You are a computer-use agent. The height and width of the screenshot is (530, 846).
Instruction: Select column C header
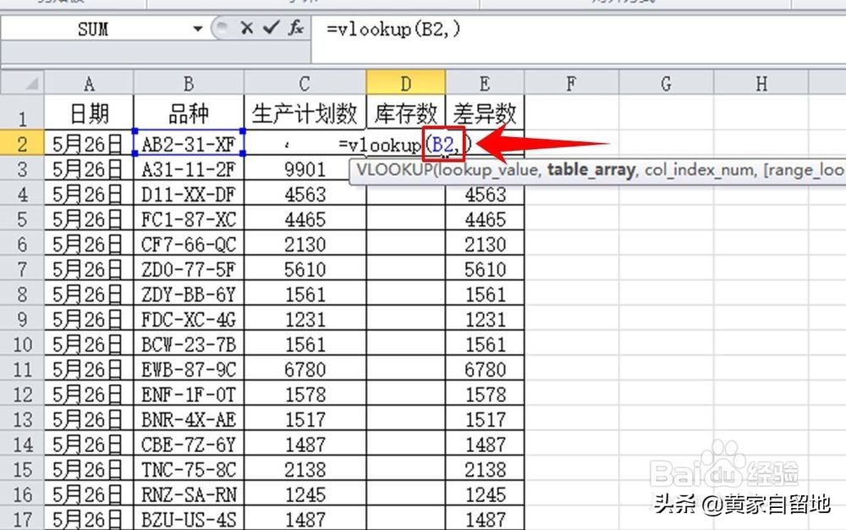point(305,83)
